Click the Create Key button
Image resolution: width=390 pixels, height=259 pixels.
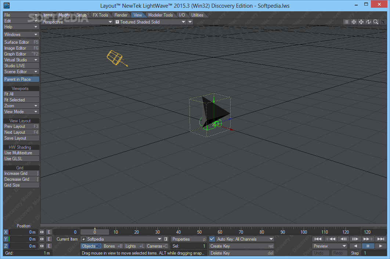(242, 246)
